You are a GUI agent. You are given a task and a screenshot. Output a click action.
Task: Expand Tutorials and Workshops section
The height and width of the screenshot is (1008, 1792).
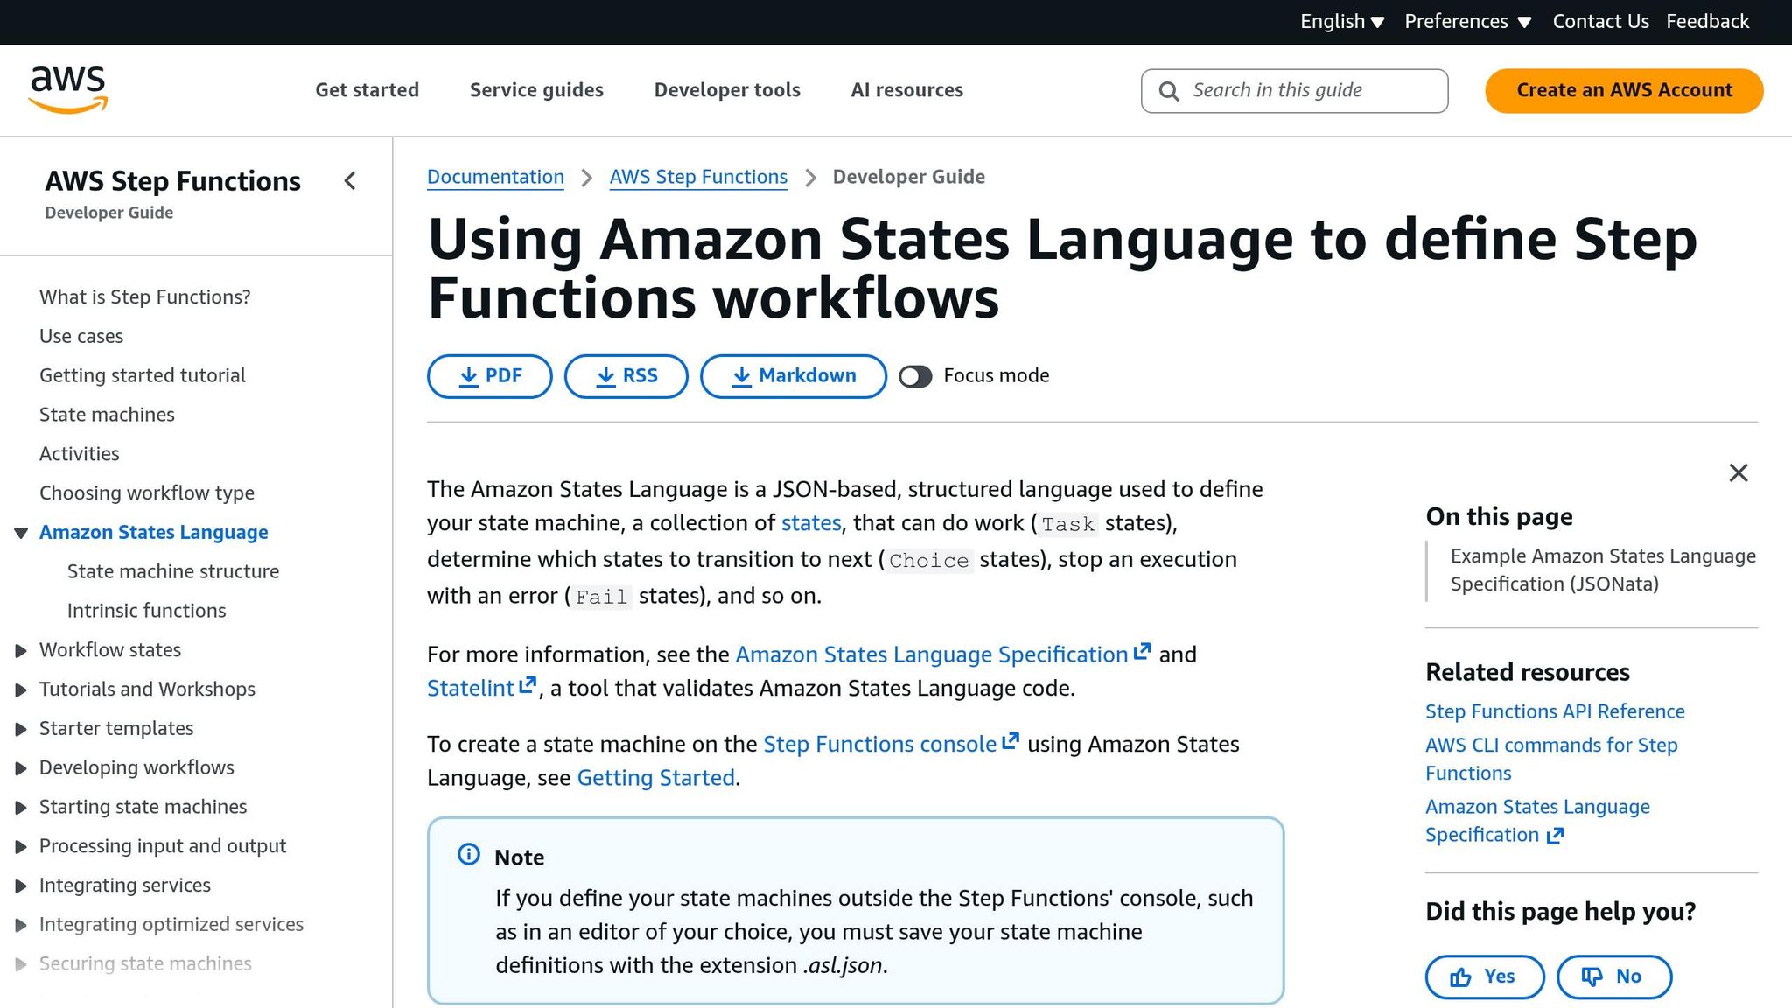point(21,689)
